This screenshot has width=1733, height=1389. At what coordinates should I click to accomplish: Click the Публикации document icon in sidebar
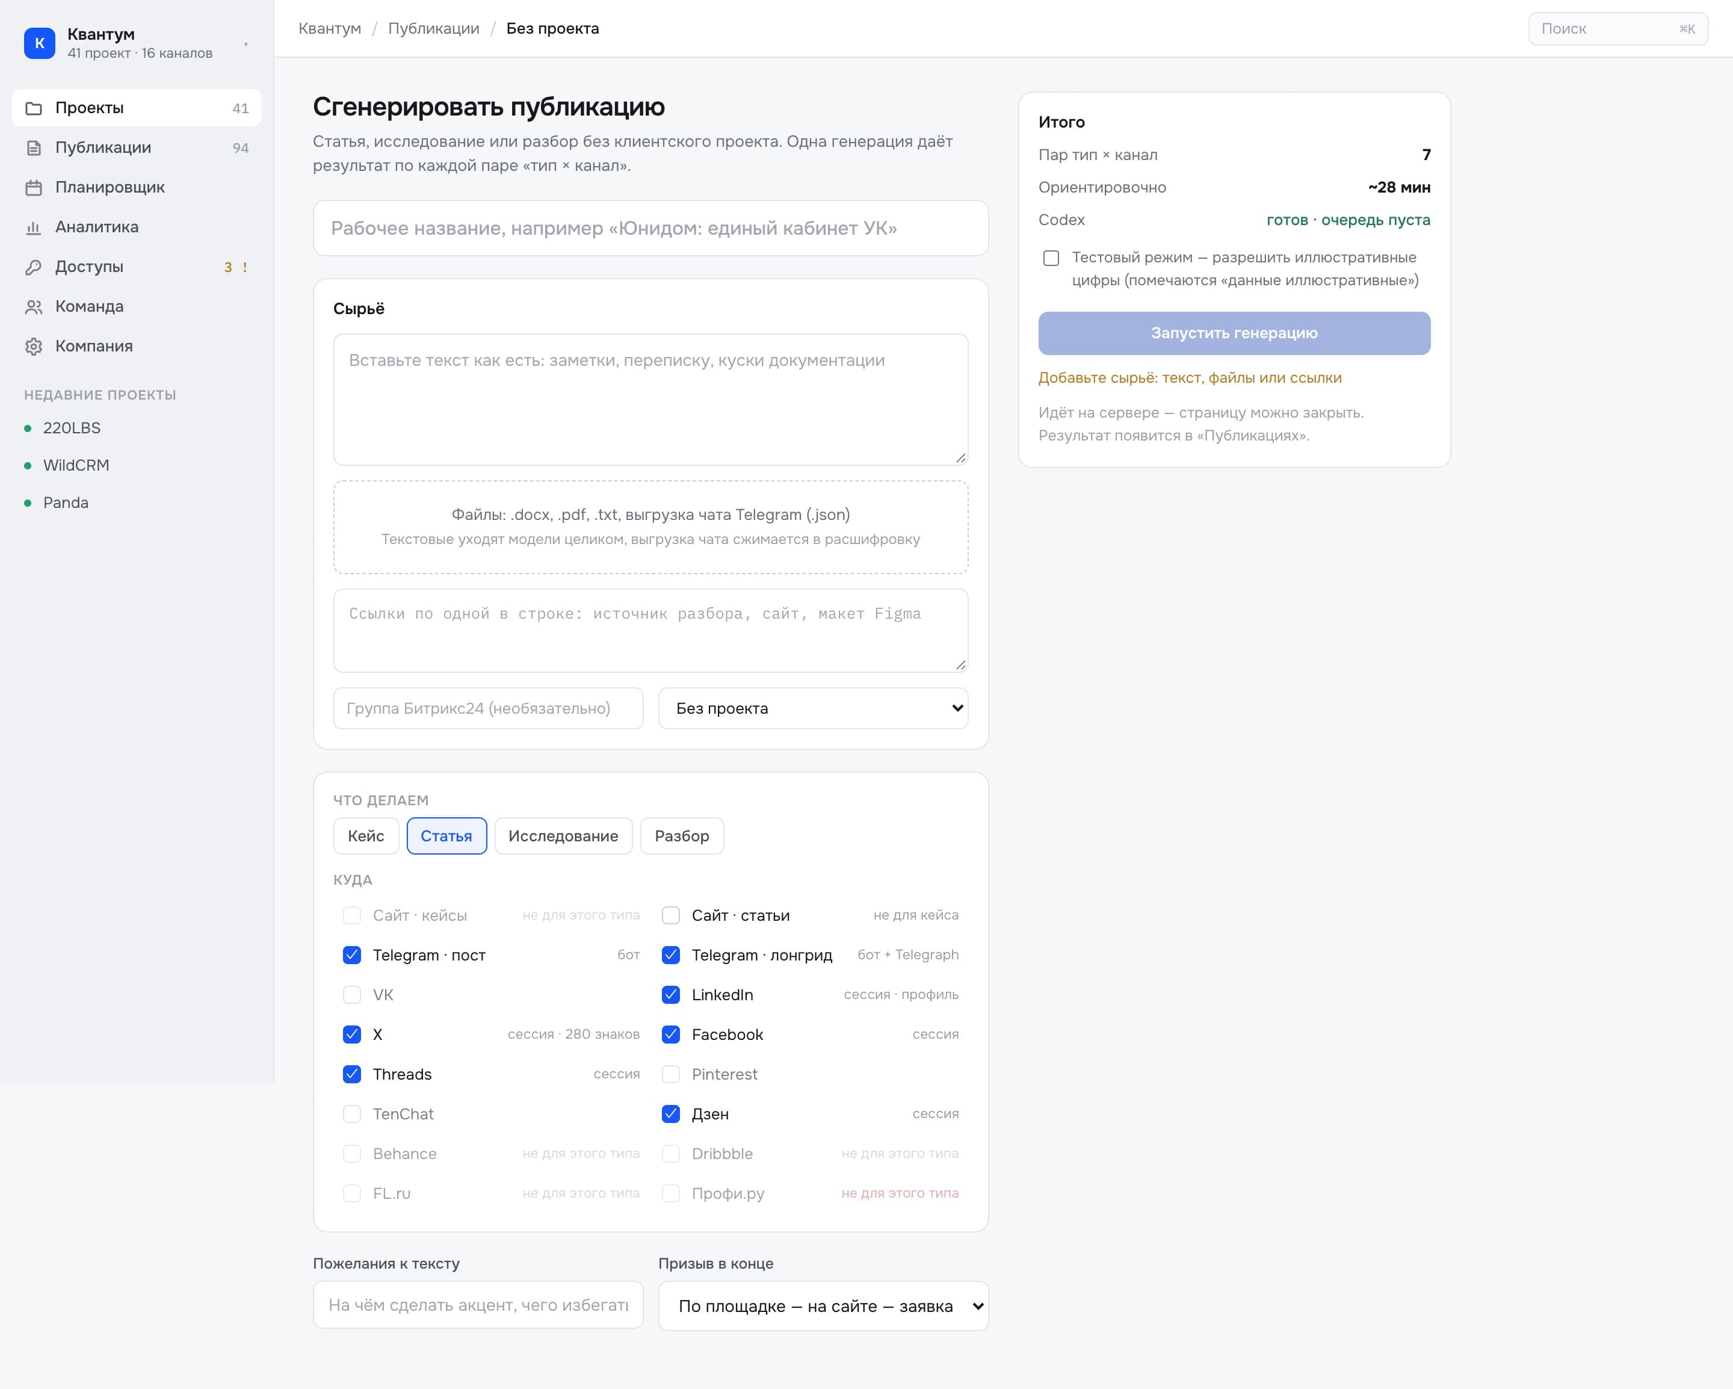34,148
